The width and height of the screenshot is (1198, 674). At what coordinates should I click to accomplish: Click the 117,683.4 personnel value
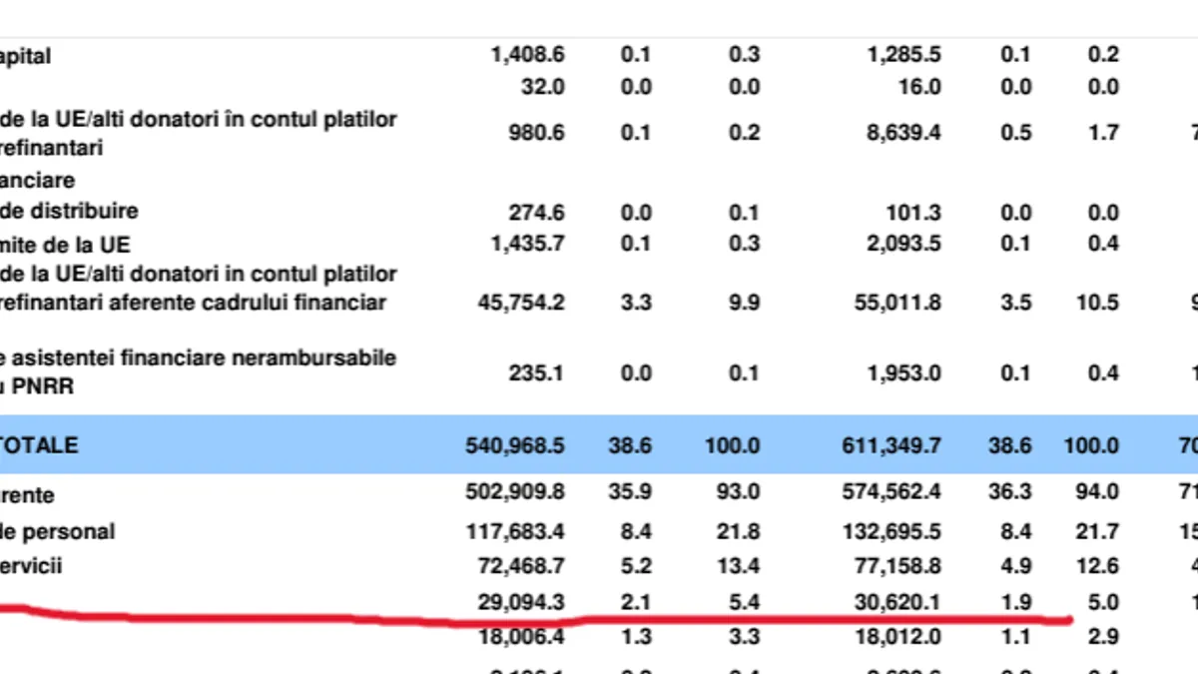point(514,531)
